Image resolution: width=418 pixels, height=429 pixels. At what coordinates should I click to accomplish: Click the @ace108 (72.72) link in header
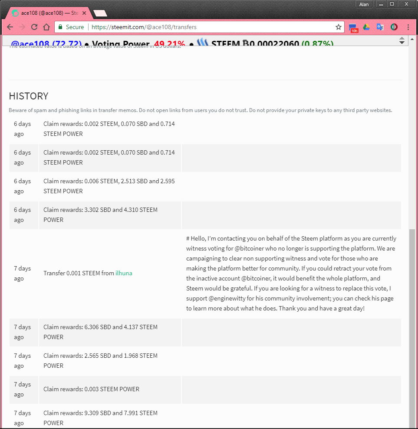coord(46,43)
